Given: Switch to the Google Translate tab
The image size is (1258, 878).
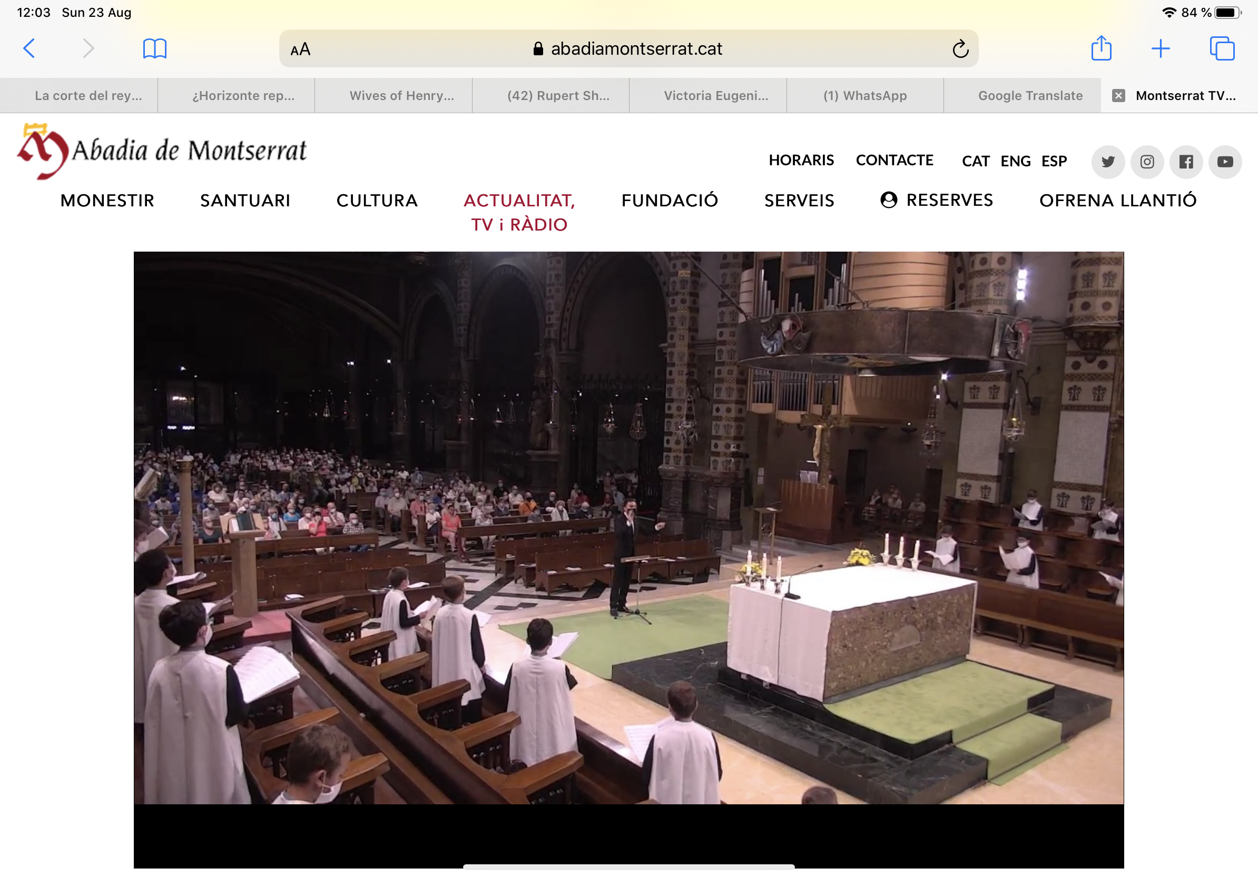Looking at the screenshot, I should tap(1030, 96).
